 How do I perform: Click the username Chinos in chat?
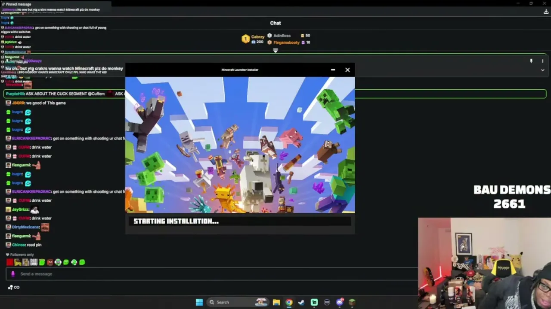19,245
